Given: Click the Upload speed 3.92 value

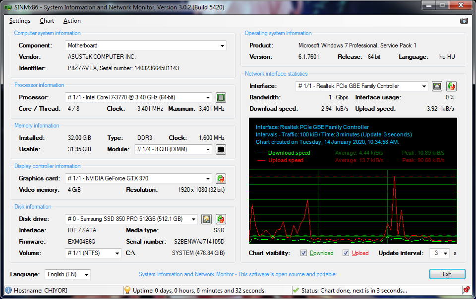Looking at the screenshot, I should [432, 109].
